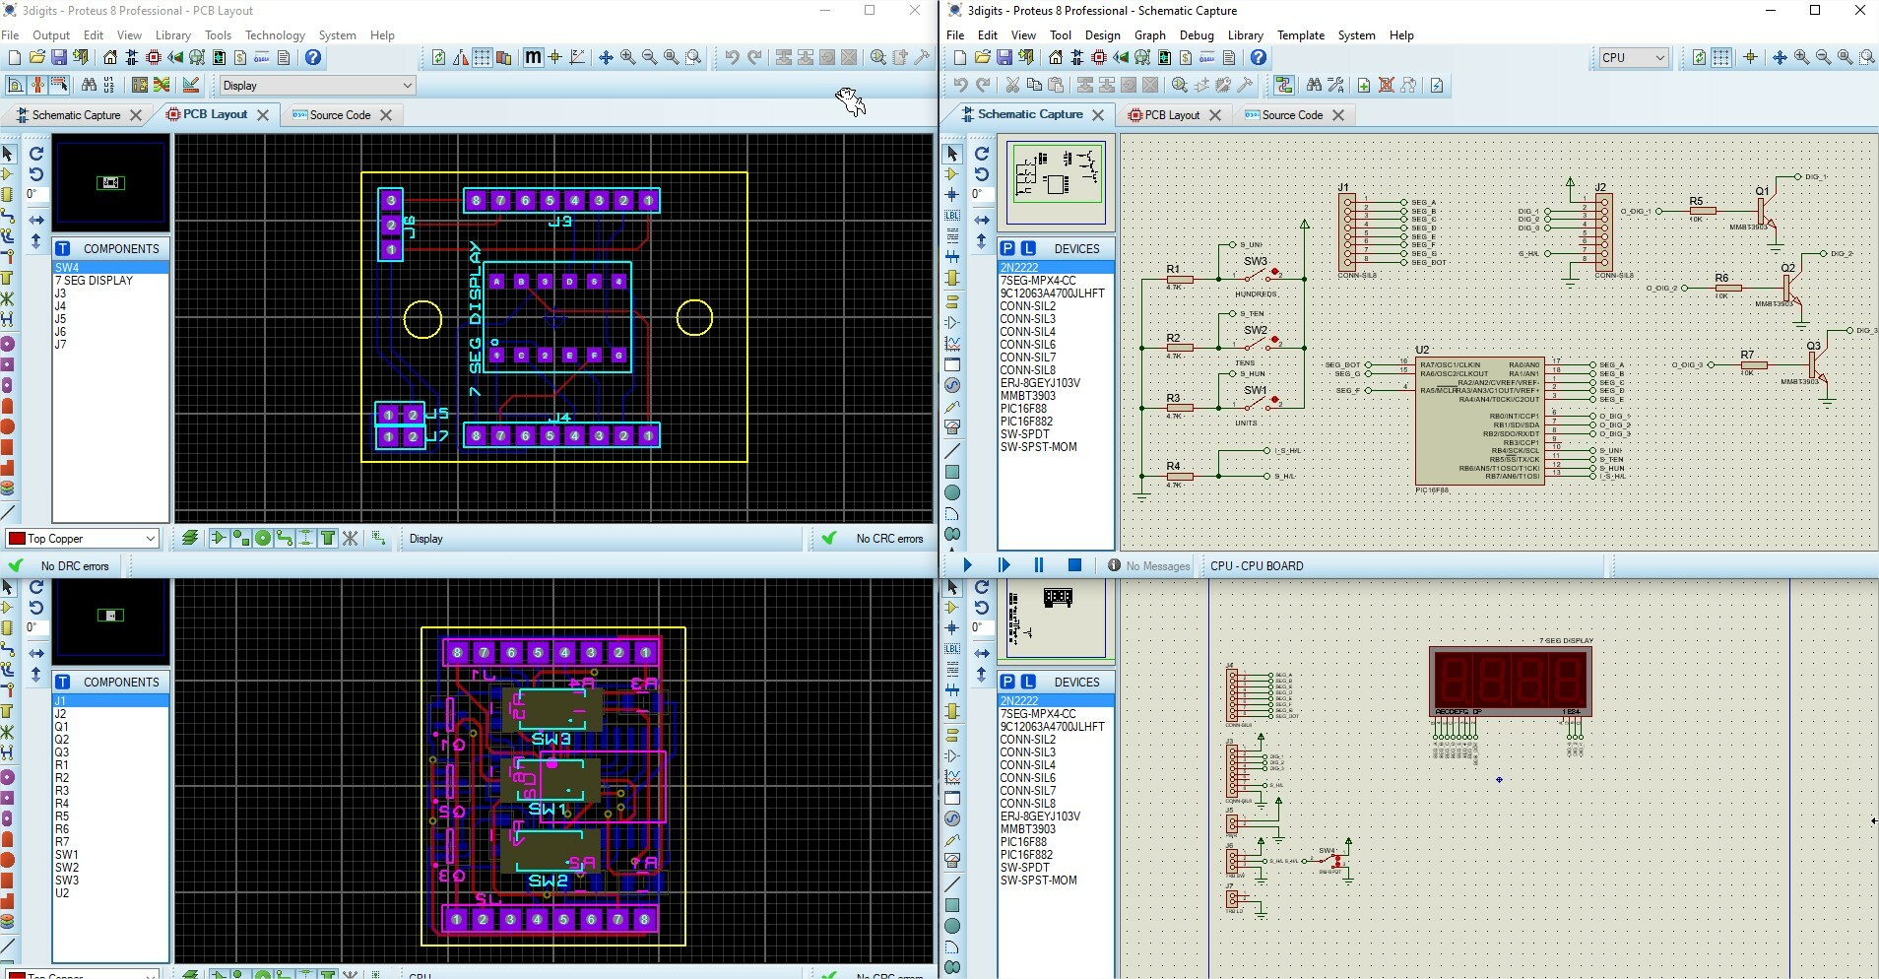This screenshot has height=979, width=1879.
Task: Open the Home page icon in schematic toolbar
Action: point(1055,58)
